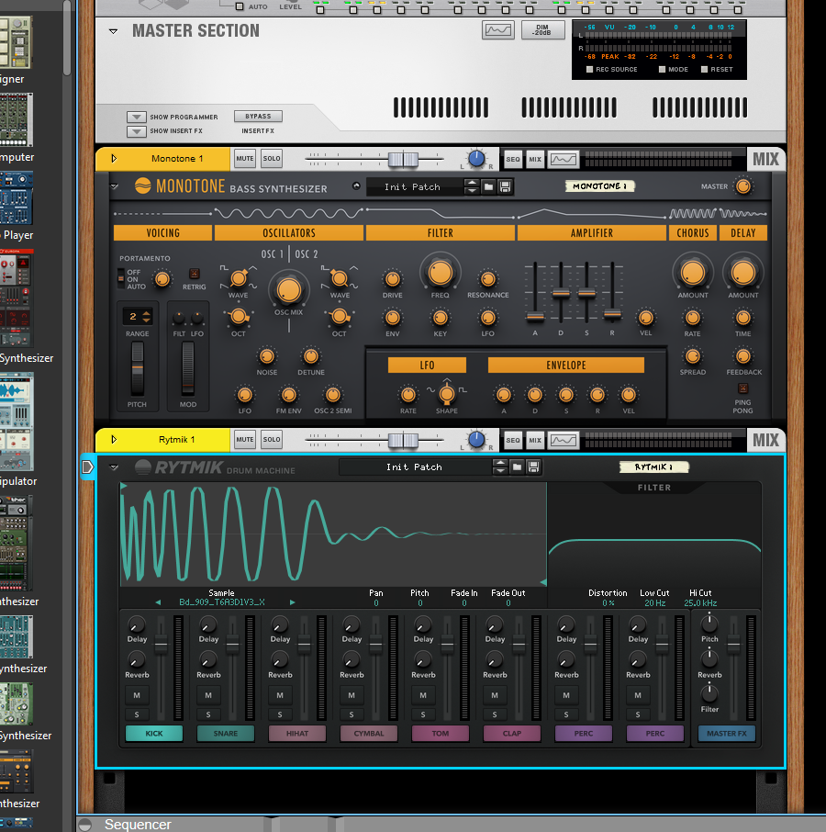This screenshot has width=826, height=832.
Task: Click the Monotone 1 pan knob
Action: [x=476, y=159]
